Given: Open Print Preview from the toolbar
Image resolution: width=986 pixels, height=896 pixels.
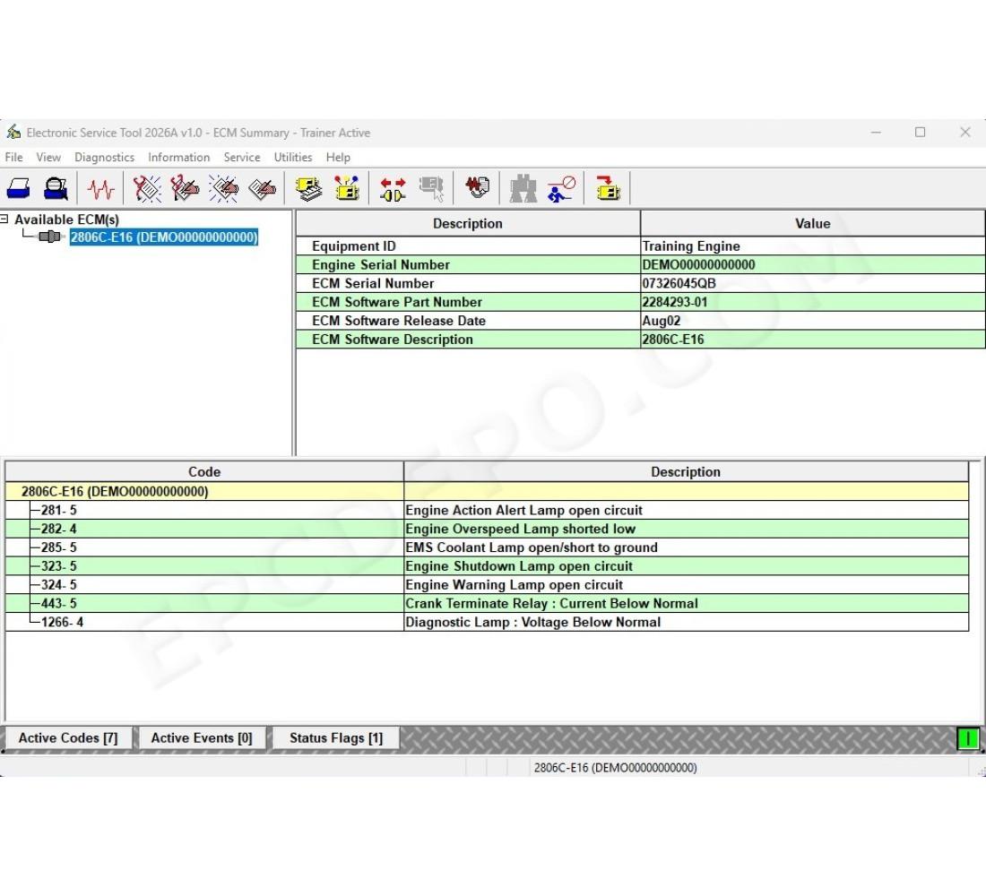Looking at the screenshot, I should (x=56, y=188).
